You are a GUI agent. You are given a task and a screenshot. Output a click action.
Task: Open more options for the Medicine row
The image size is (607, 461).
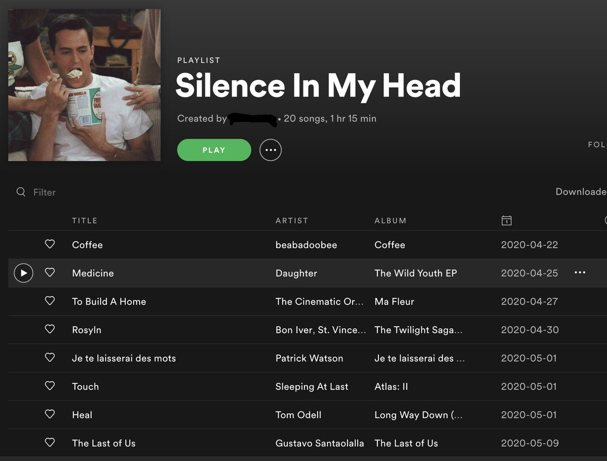click(x=580, y=273)
